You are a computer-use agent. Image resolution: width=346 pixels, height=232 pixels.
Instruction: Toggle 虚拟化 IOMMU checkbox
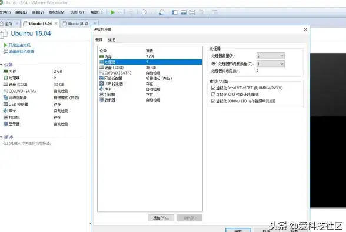[213, 101]
